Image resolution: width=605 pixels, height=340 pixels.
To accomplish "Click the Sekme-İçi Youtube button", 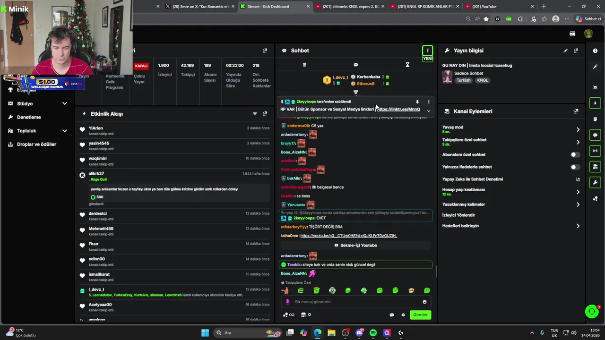I will pos(356,246).
